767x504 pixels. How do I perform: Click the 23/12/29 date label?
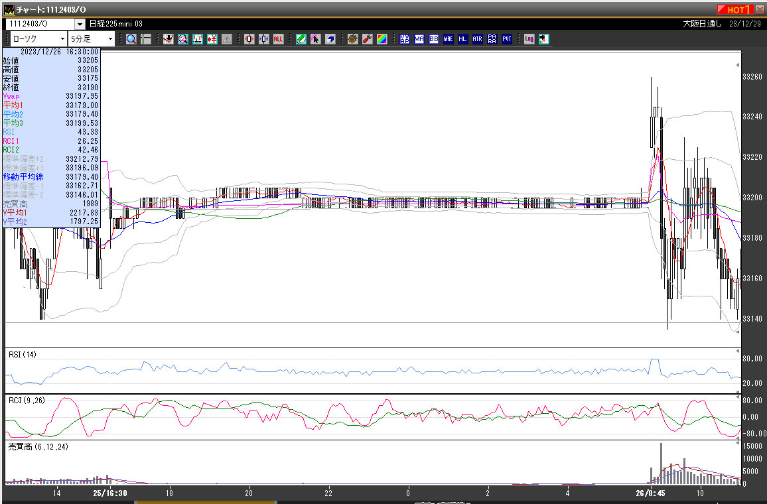(745, 24)
